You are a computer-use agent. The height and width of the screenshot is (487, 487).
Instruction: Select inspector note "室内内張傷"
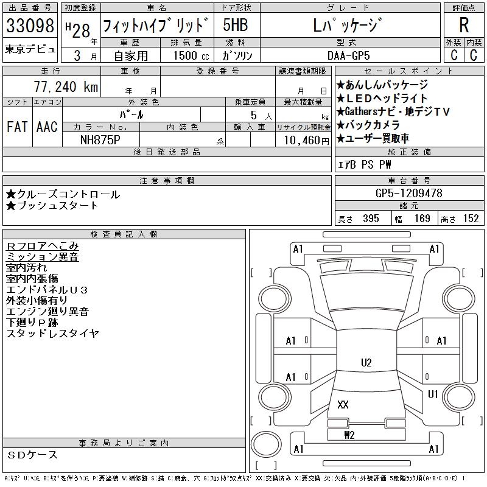tap(32, 279)
